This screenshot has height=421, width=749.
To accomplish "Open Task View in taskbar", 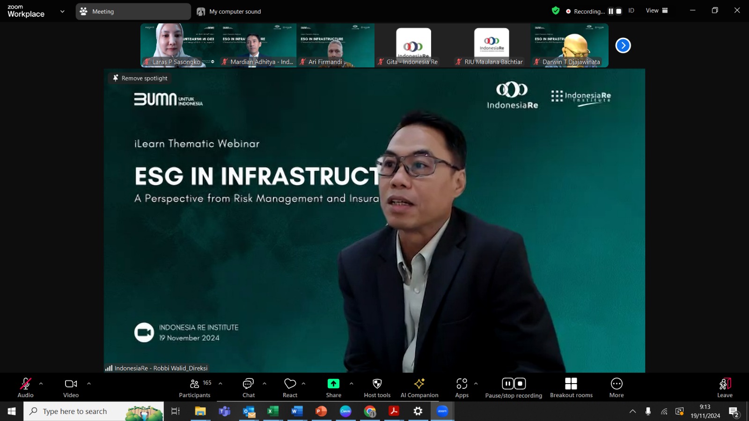I will [176, 411].
